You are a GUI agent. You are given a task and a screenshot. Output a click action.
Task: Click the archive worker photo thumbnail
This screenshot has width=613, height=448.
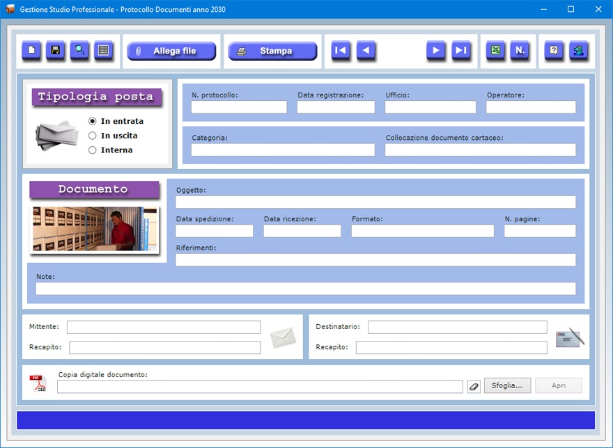click(95, 229)
